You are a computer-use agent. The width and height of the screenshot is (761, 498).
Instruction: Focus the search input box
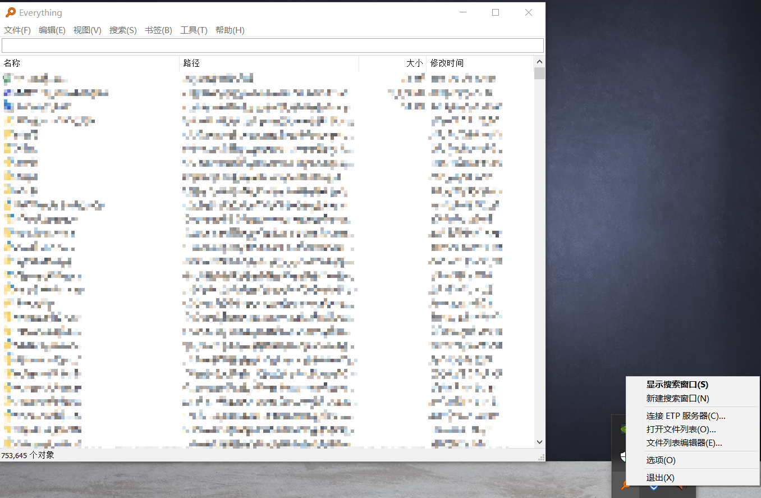pos(273,45)
